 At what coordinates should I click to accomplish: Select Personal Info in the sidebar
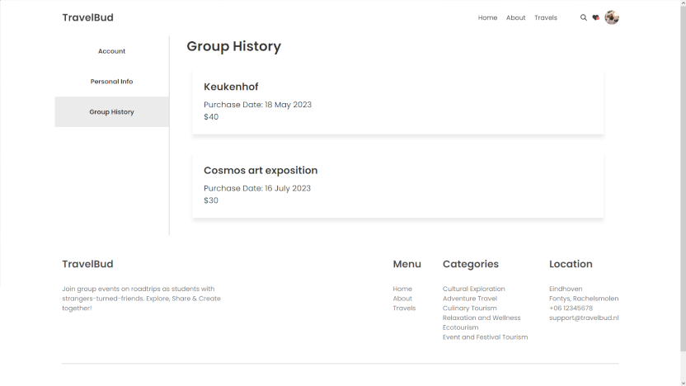click(x=111, y=82)
